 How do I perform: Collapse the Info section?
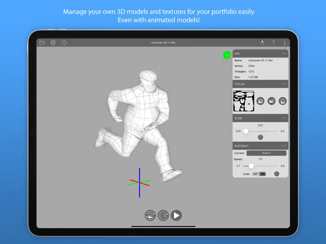point(284,54)
